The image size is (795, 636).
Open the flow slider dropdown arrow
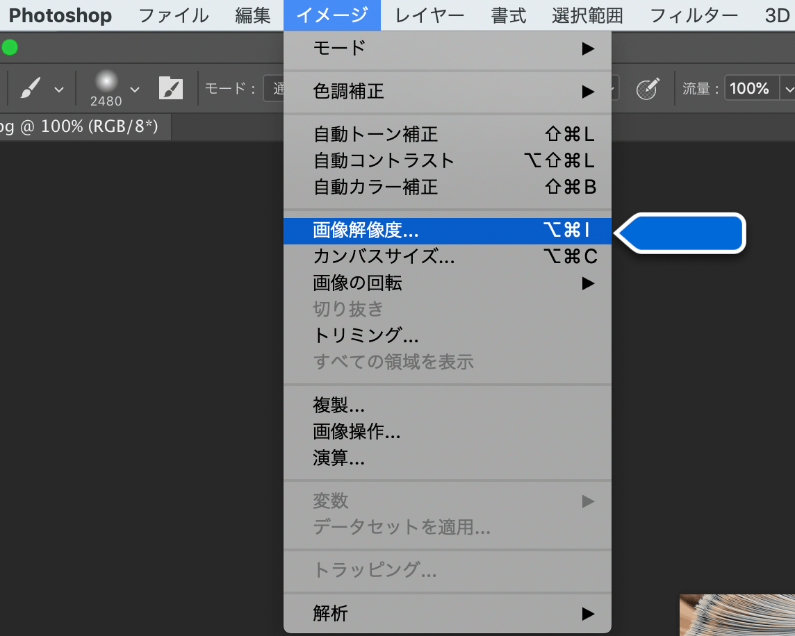coord(788,89)
